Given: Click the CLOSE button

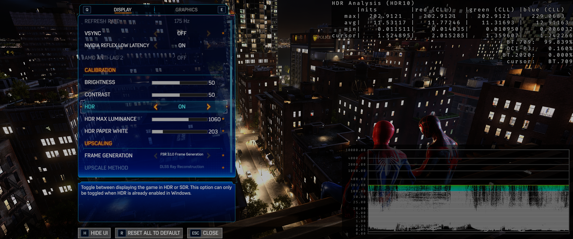Looking at the screenshot, I should click(205, 233).
